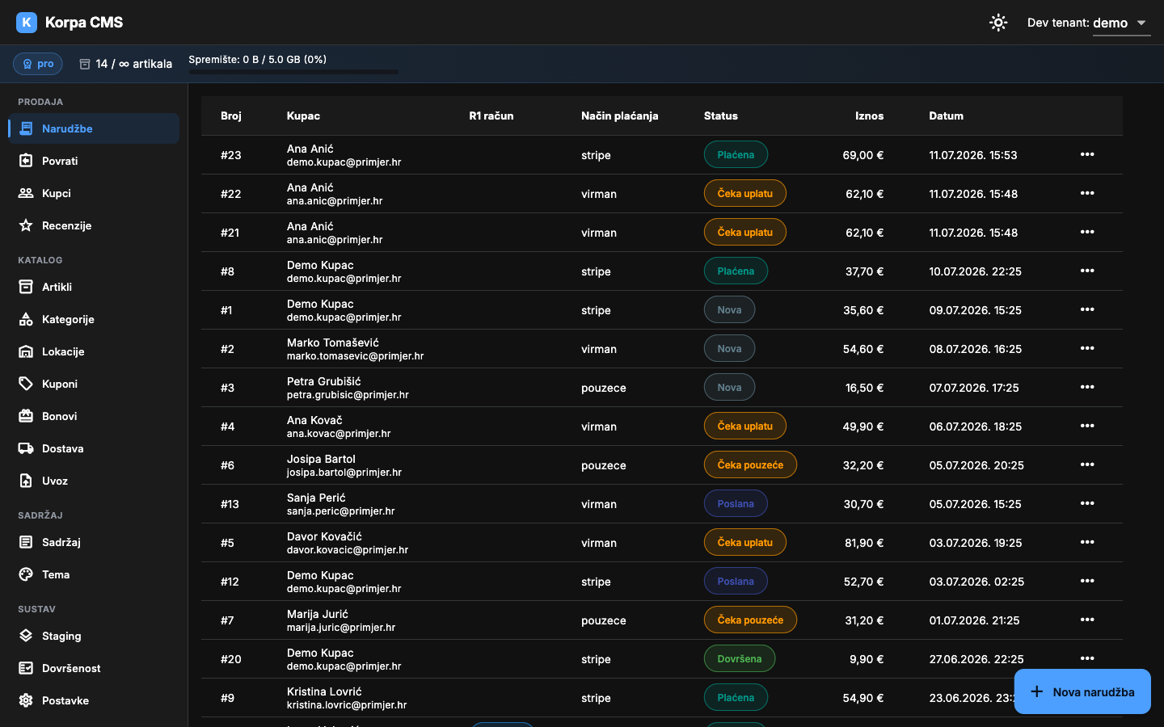Open more options for order #7

click(x=1087, y=620)
